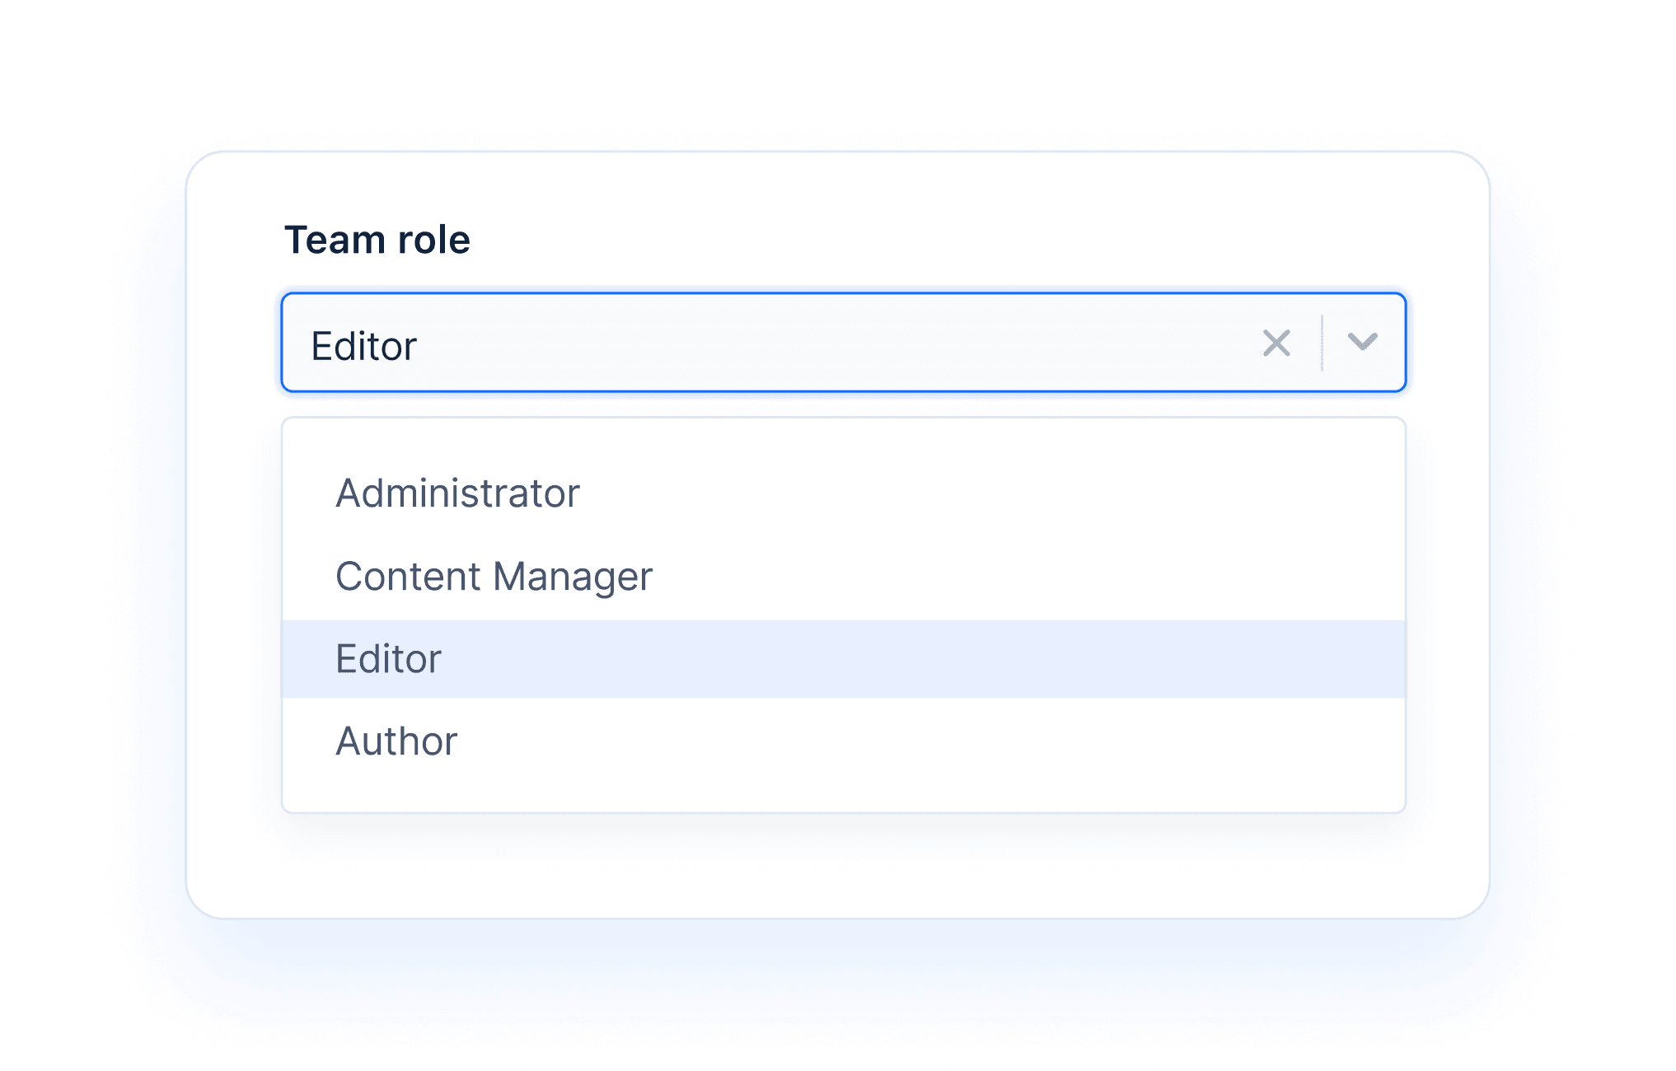
Task: Click the divider area between clear and chevron icons
Action: (1320, 343)
